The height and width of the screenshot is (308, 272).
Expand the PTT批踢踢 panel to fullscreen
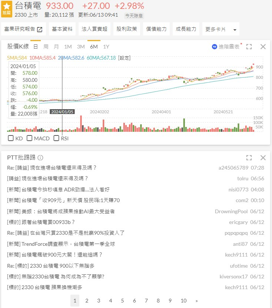(x=249, y=158)
